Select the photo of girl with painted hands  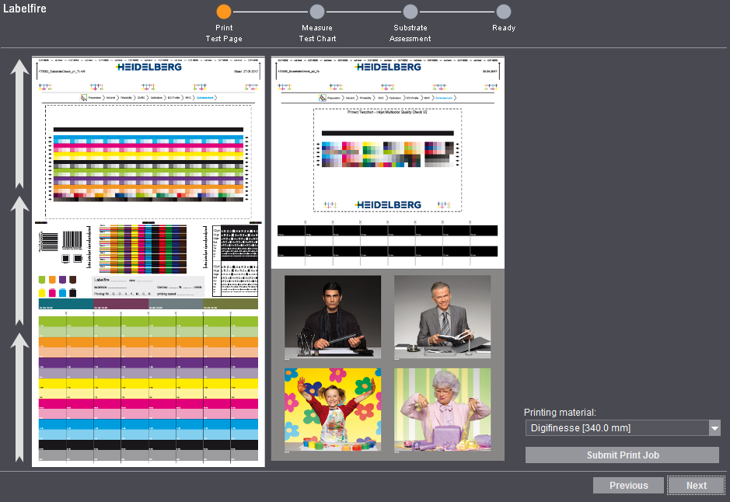point(333,410)
